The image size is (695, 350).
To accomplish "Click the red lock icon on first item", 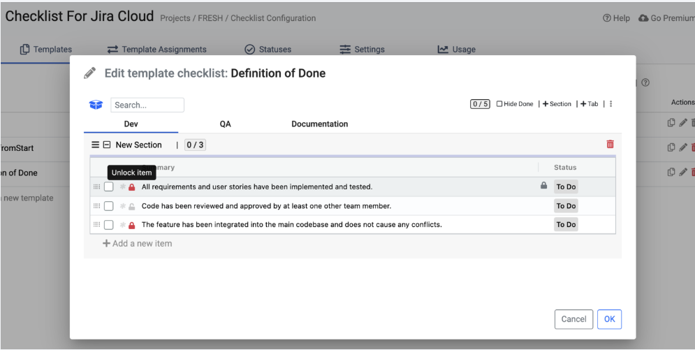I will (132, 187).
